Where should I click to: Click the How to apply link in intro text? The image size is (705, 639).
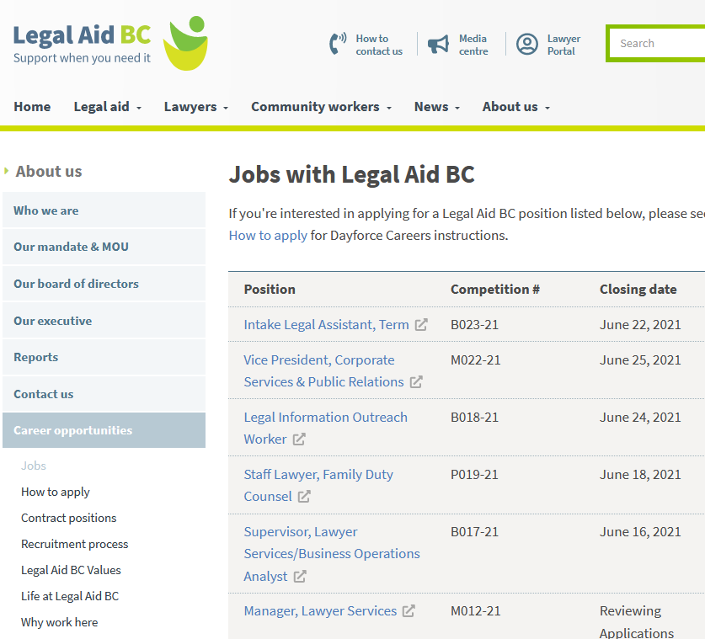point(268,236)
